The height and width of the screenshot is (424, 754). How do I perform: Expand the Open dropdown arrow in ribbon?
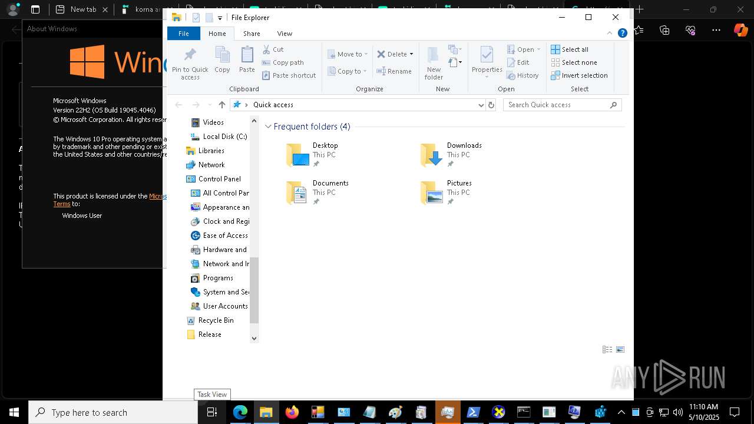coord(538,49)
